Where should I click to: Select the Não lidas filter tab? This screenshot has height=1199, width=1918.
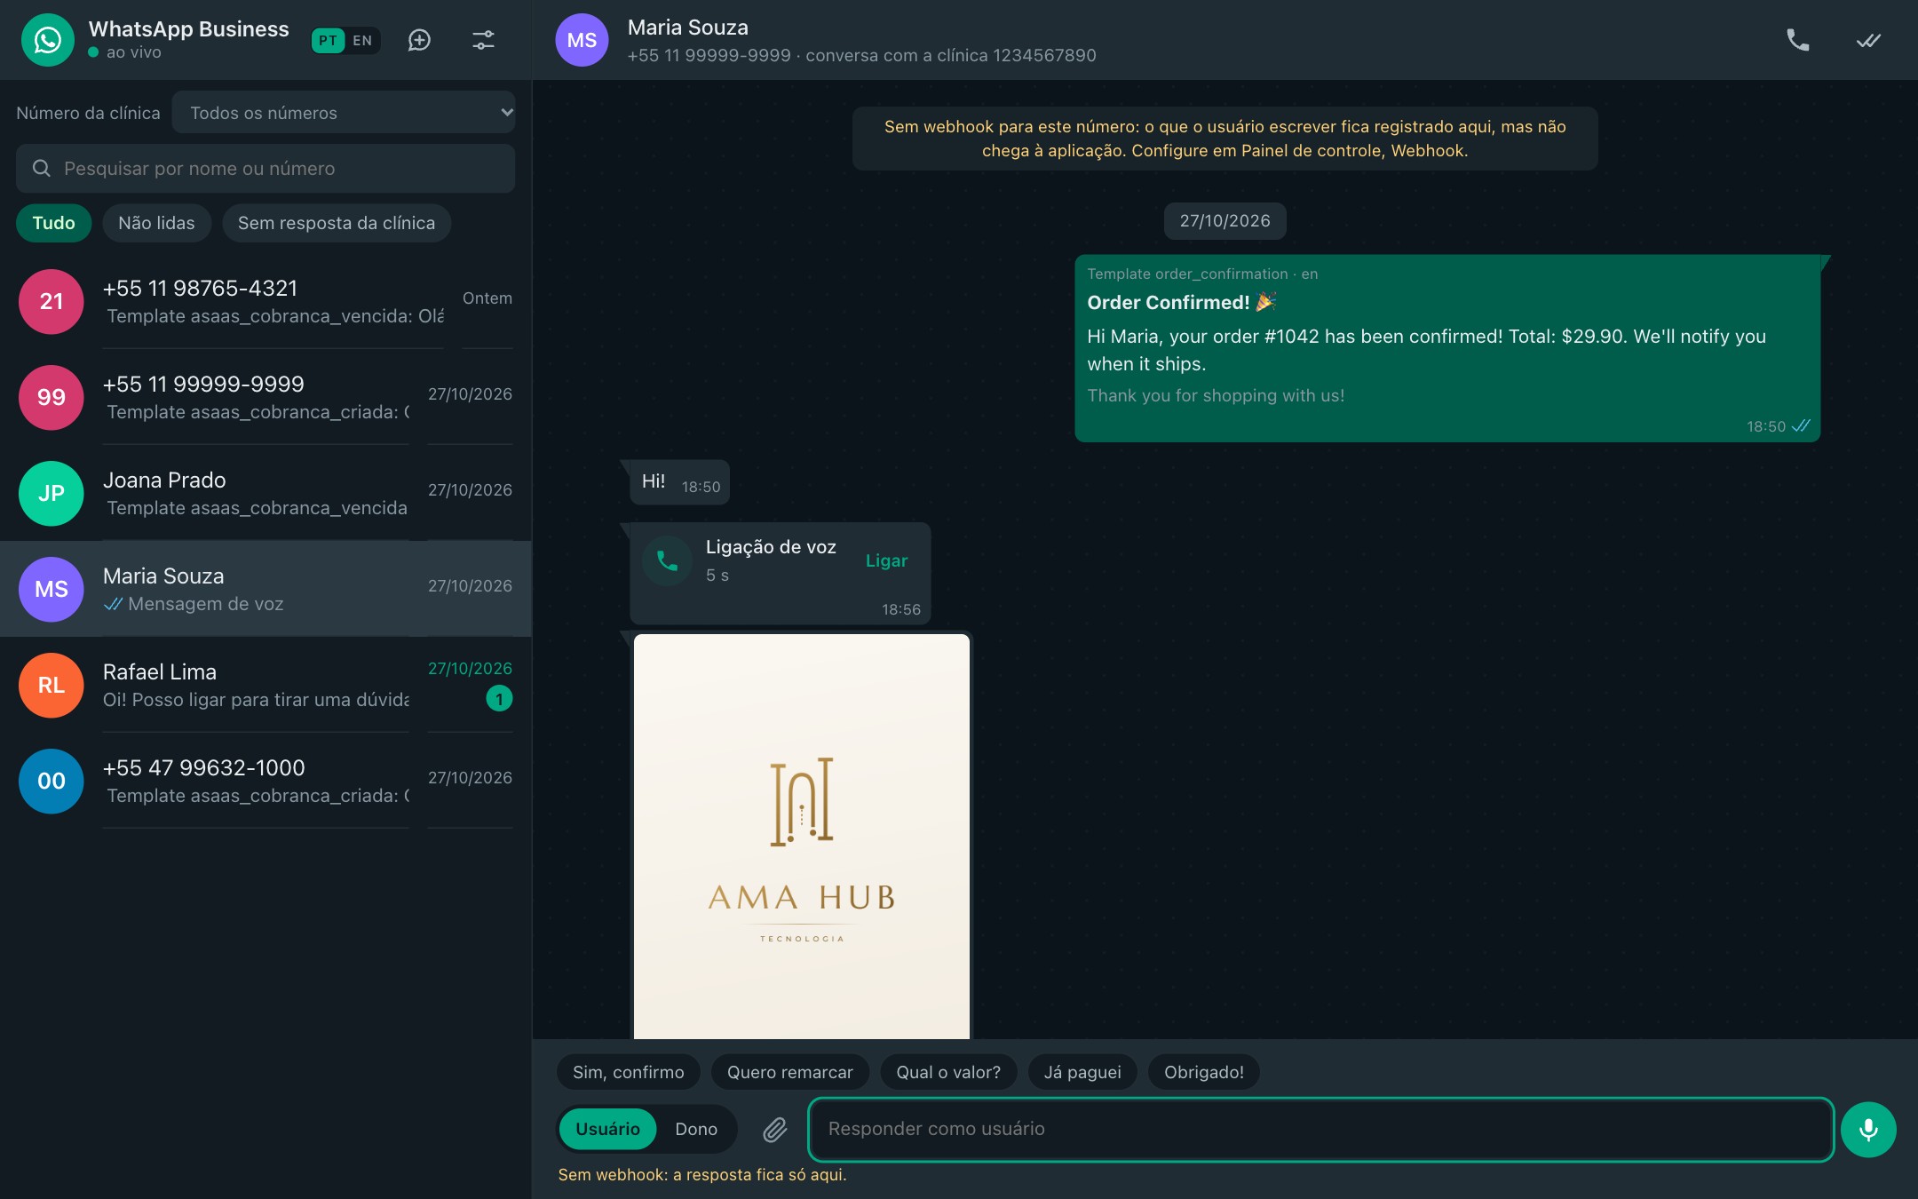coord(156,223)
